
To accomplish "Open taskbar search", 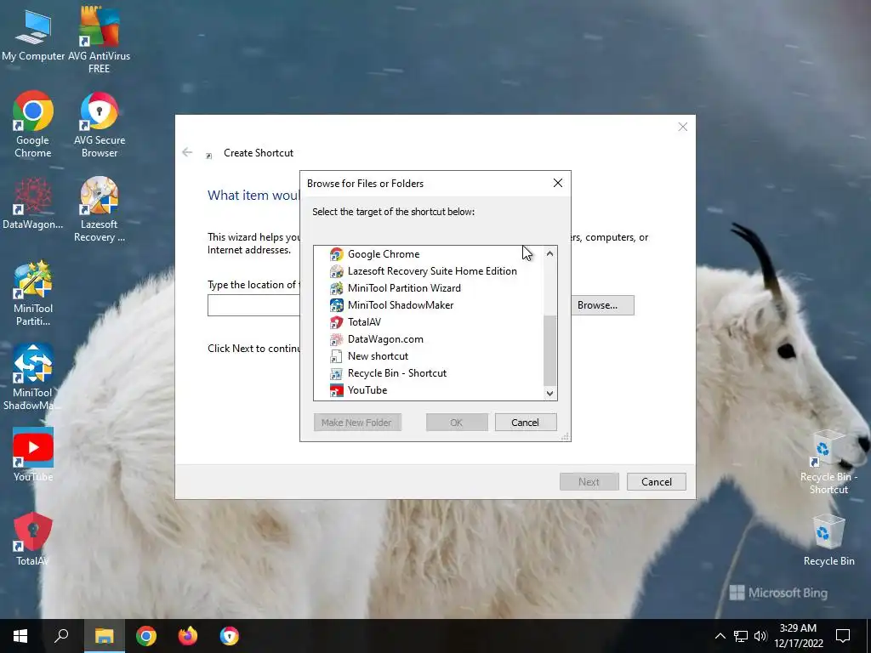I will (61, 636).
